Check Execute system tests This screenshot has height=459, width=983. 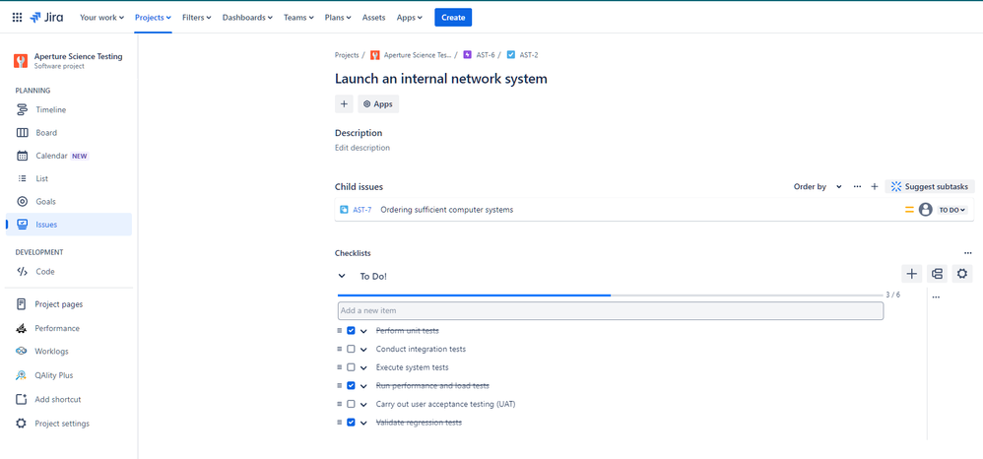351,367
